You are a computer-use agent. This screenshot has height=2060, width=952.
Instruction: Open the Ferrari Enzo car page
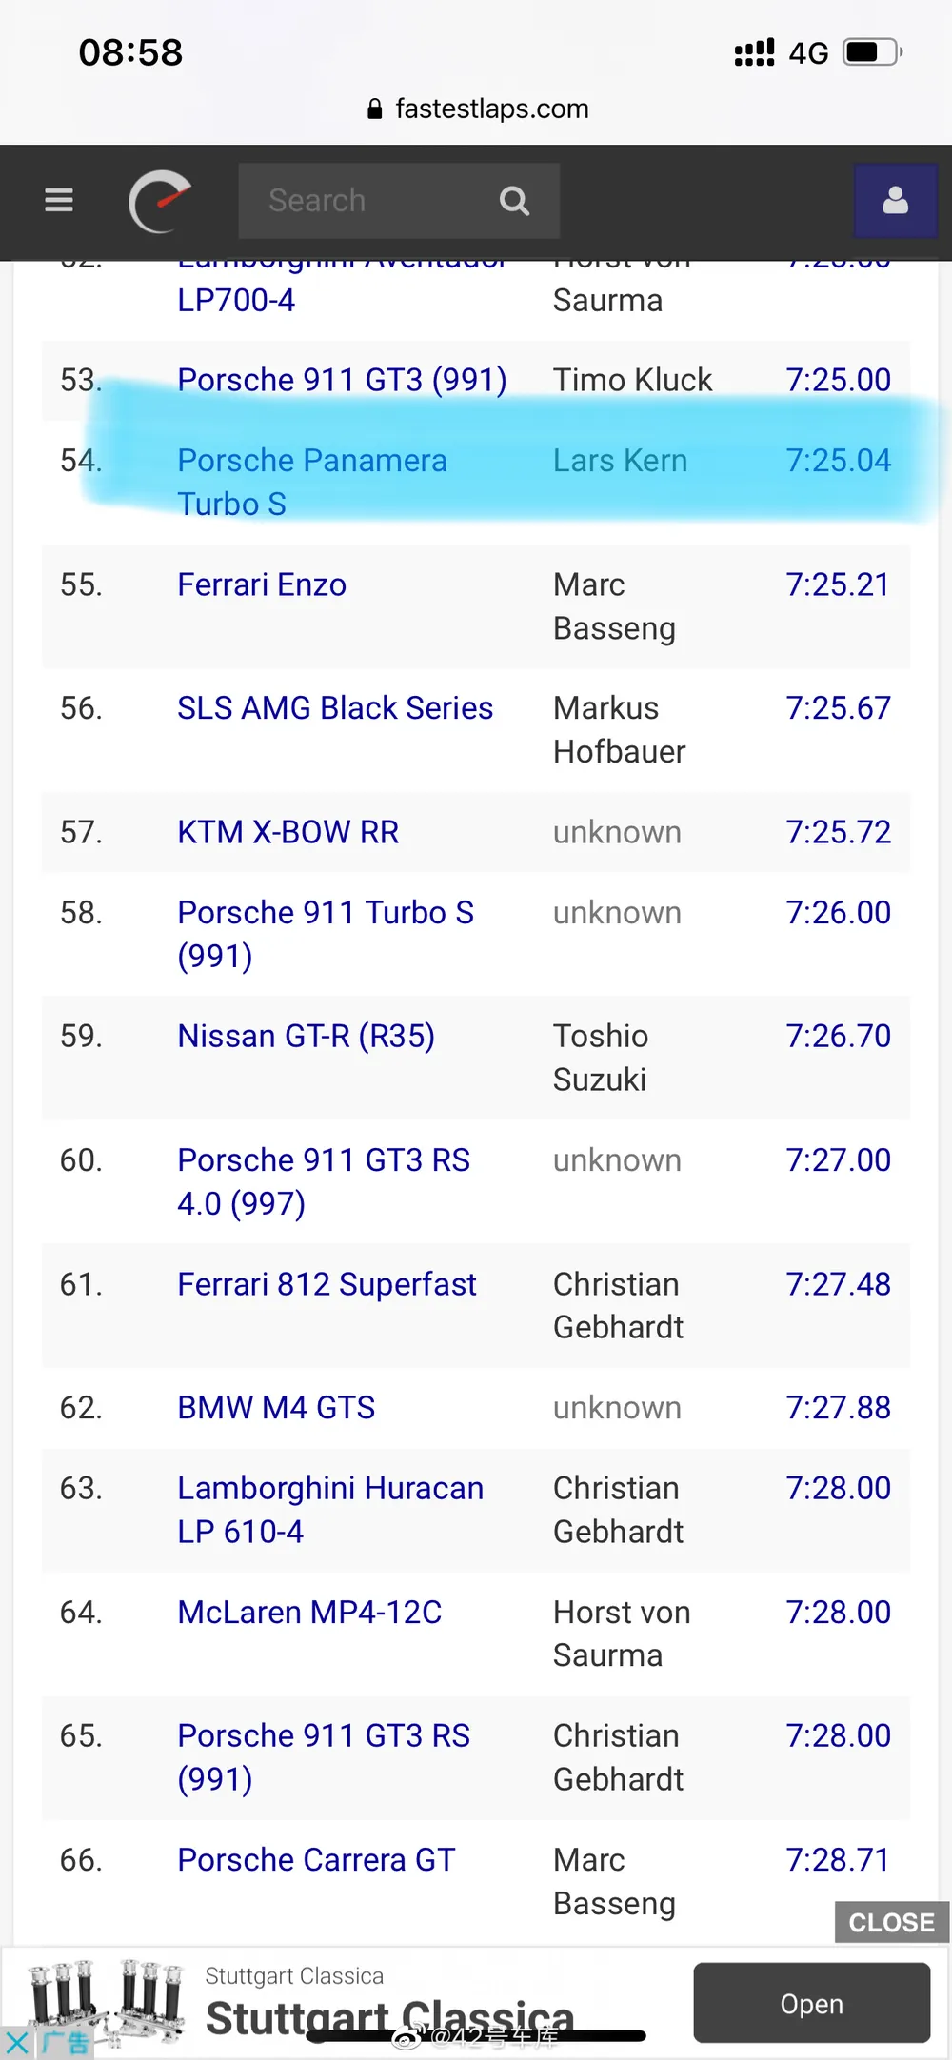[x=262, y=584]
